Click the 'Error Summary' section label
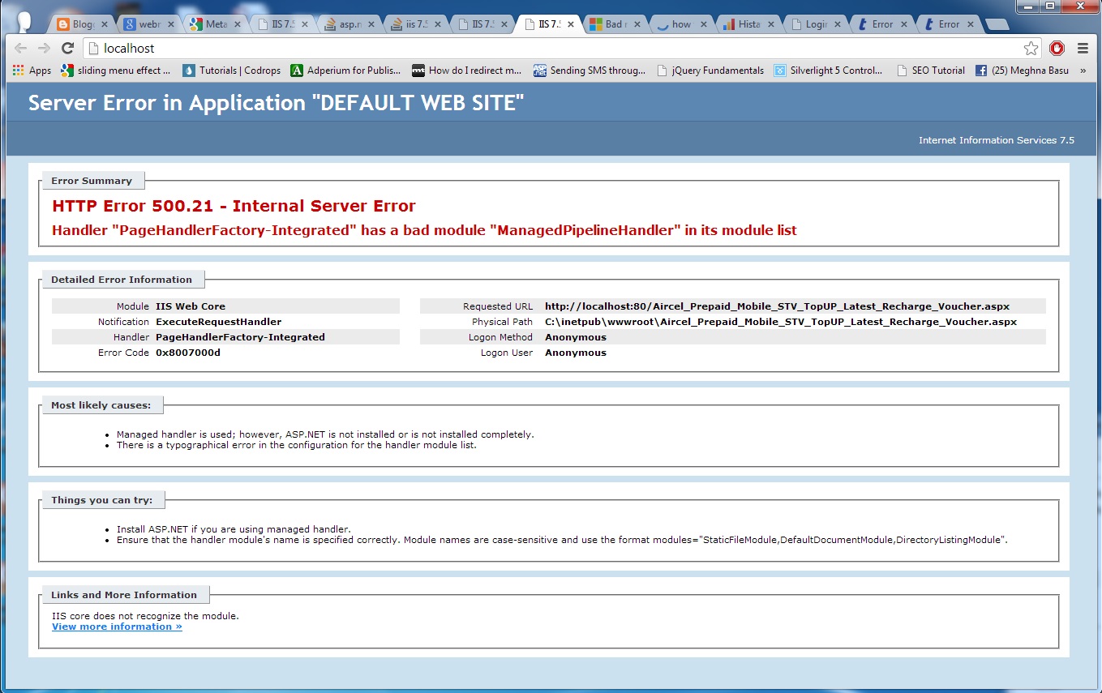 (x=92, y=181)
